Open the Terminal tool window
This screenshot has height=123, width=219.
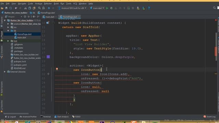46,117
